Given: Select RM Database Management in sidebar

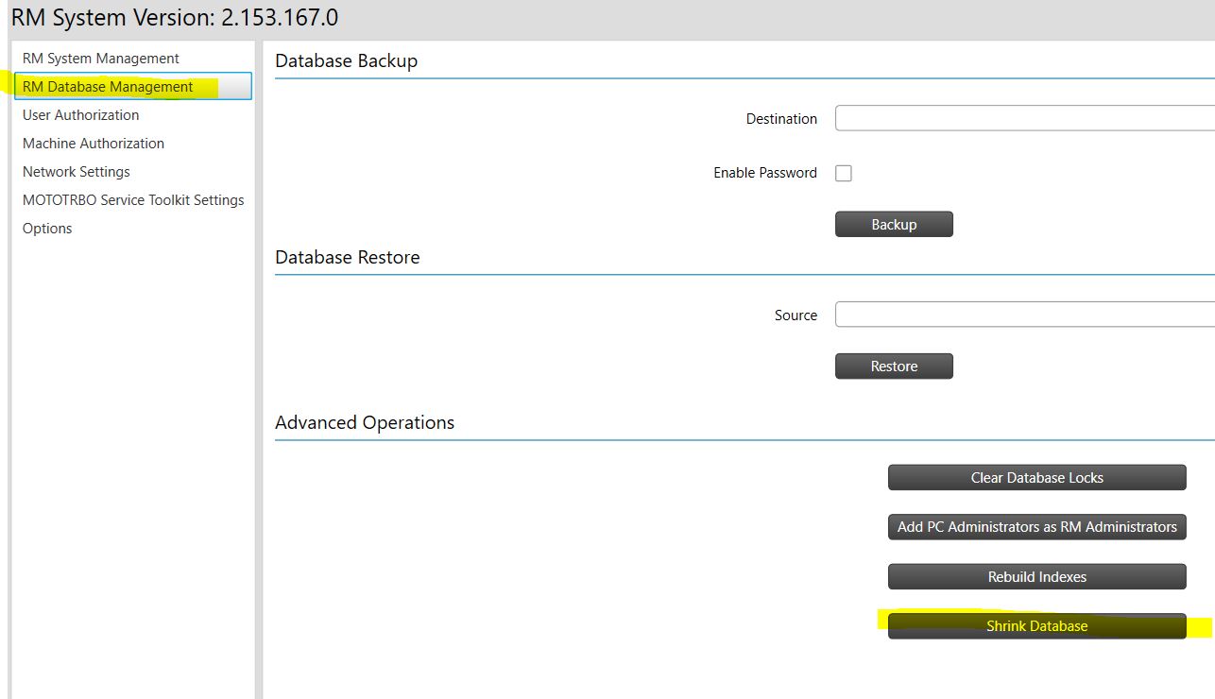Looking at the screenshot, I should (x=133, y=87).
